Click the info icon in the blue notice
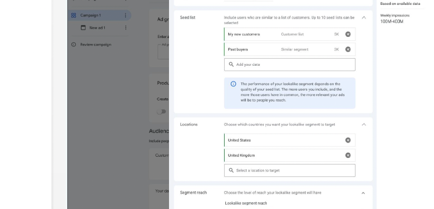Viewport: 434px width, 209px height. [x=233, y=84]
